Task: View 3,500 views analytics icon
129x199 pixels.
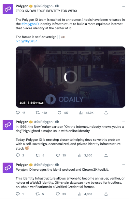Action: [80, 155]
